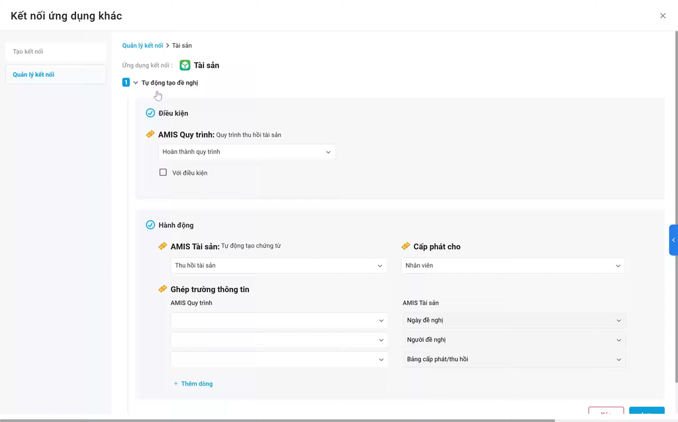Click the Tài sản breadcrumb text
Viewport: 678px width, 422px height.
coord(181,46)
